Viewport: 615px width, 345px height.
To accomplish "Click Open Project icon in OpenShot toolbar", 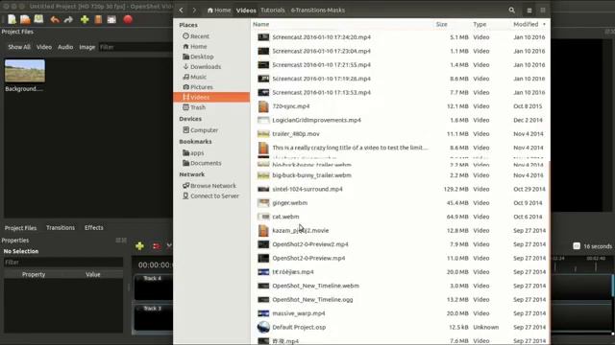I will 25,19.
